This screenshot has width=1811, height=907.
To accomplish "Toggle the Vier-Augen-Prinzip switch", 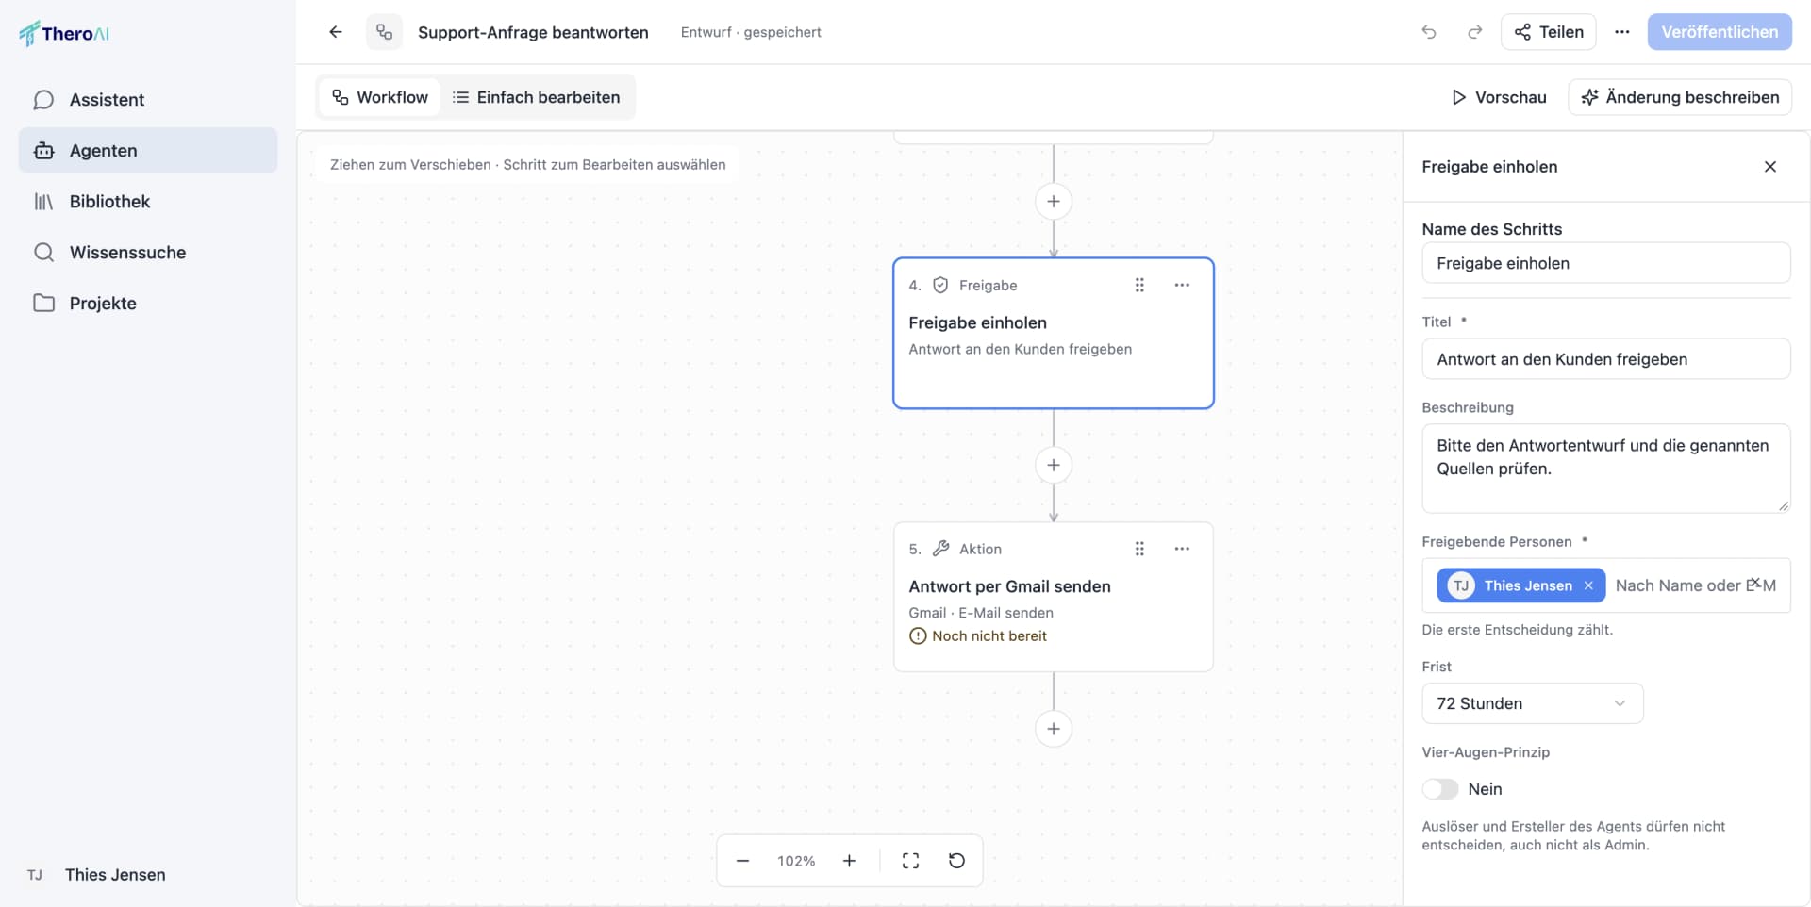I will tap(1440, 789).
